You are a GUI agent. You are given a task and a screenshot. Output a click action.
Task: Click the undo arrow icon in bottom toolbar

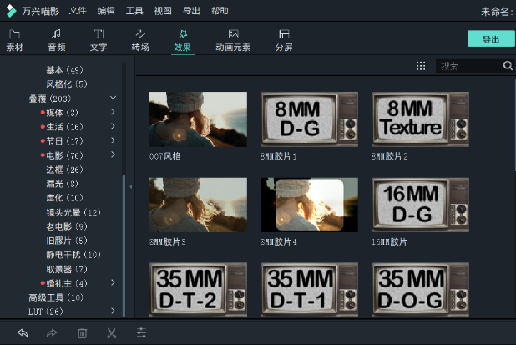click(x=23, y=332)
